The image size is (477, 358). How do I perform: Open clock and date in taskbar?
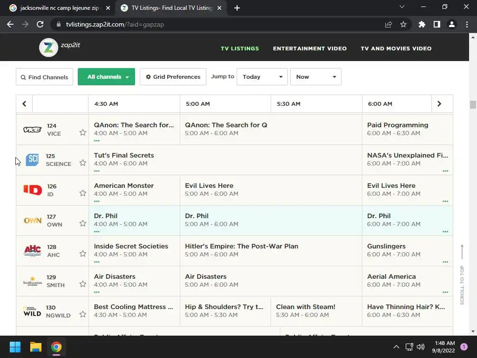click(443, 347)
